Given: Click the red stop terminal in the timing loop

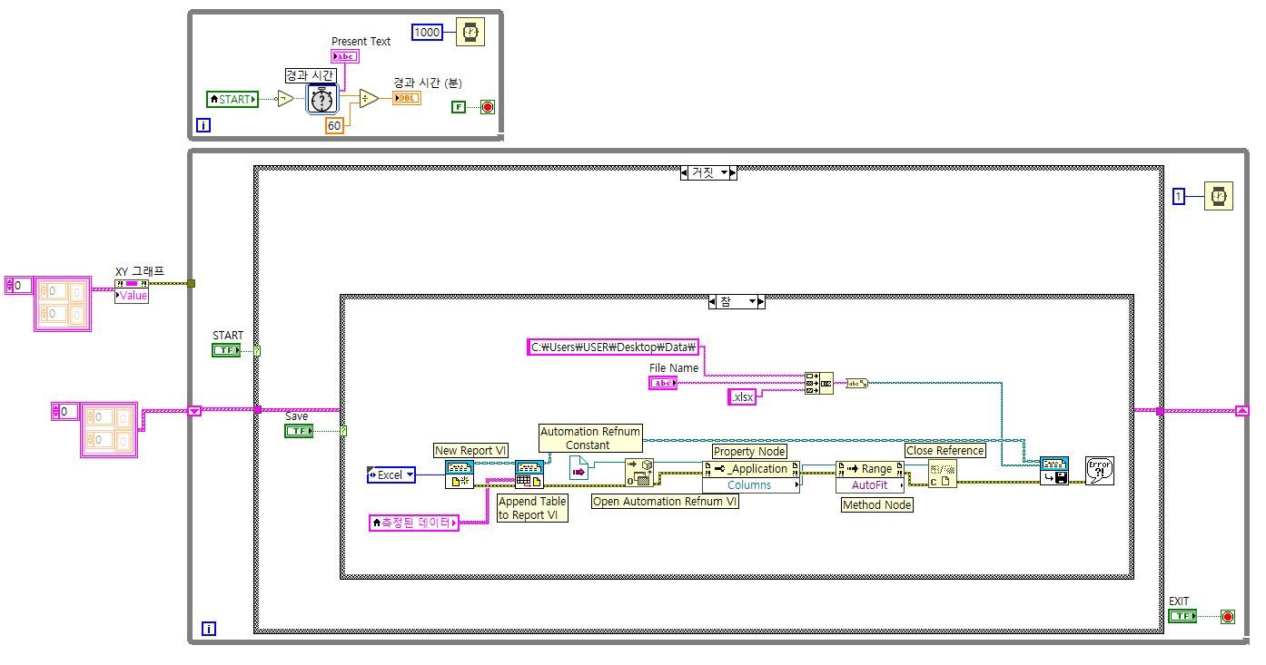Looking at the screenshot, I should pyautogui.click(x=488, y=106).
